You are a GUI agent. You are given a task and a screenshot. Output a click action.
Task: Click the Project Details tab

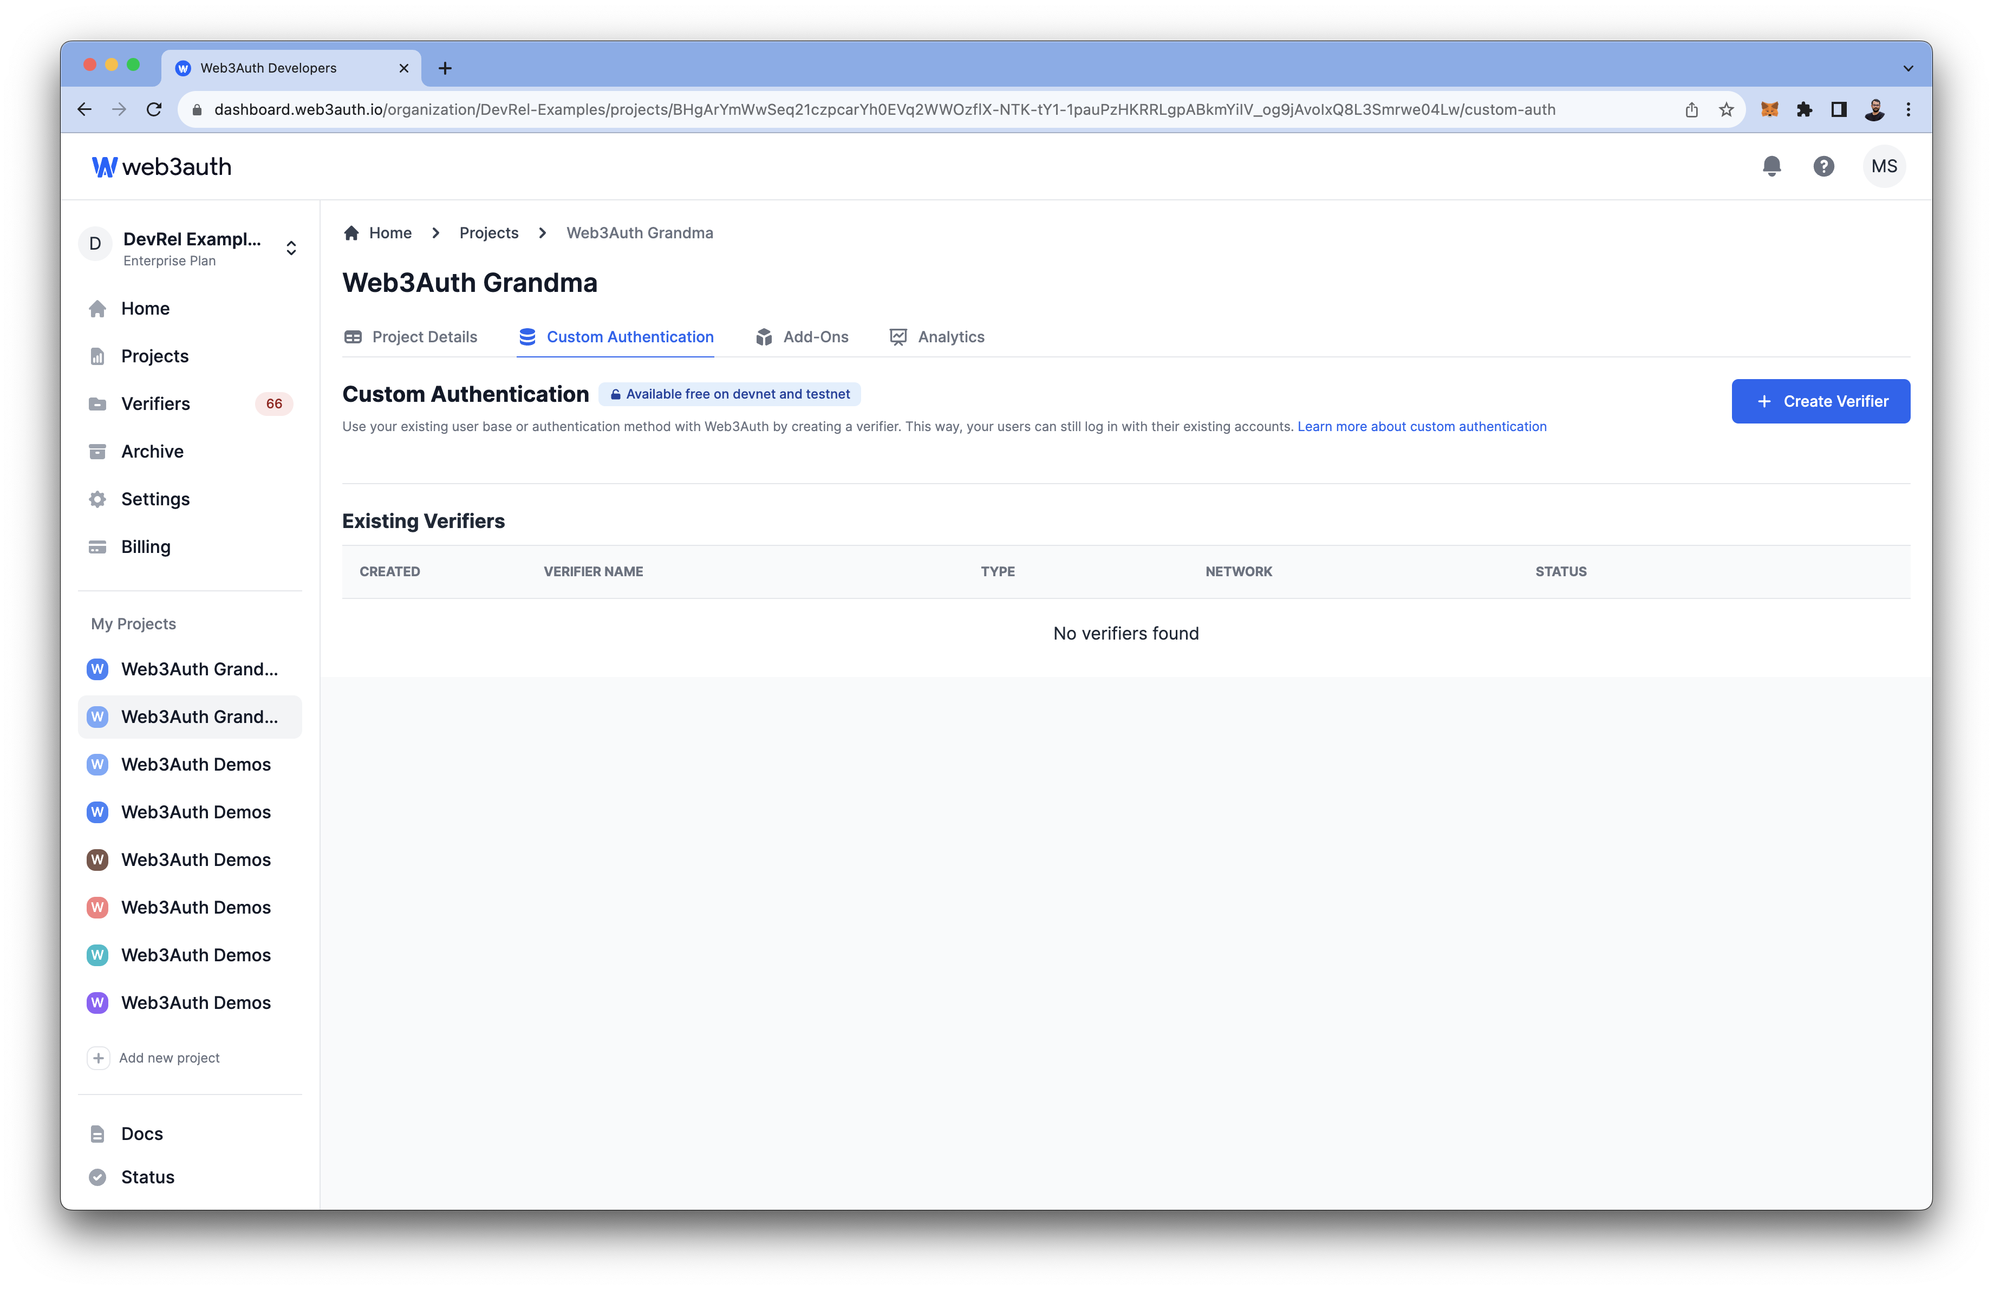pos(424,336)
